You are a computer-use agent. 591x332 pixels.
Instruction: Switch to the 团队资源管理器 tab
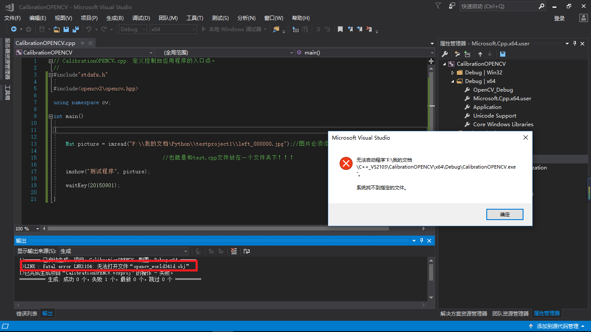(x=511, y=313)
